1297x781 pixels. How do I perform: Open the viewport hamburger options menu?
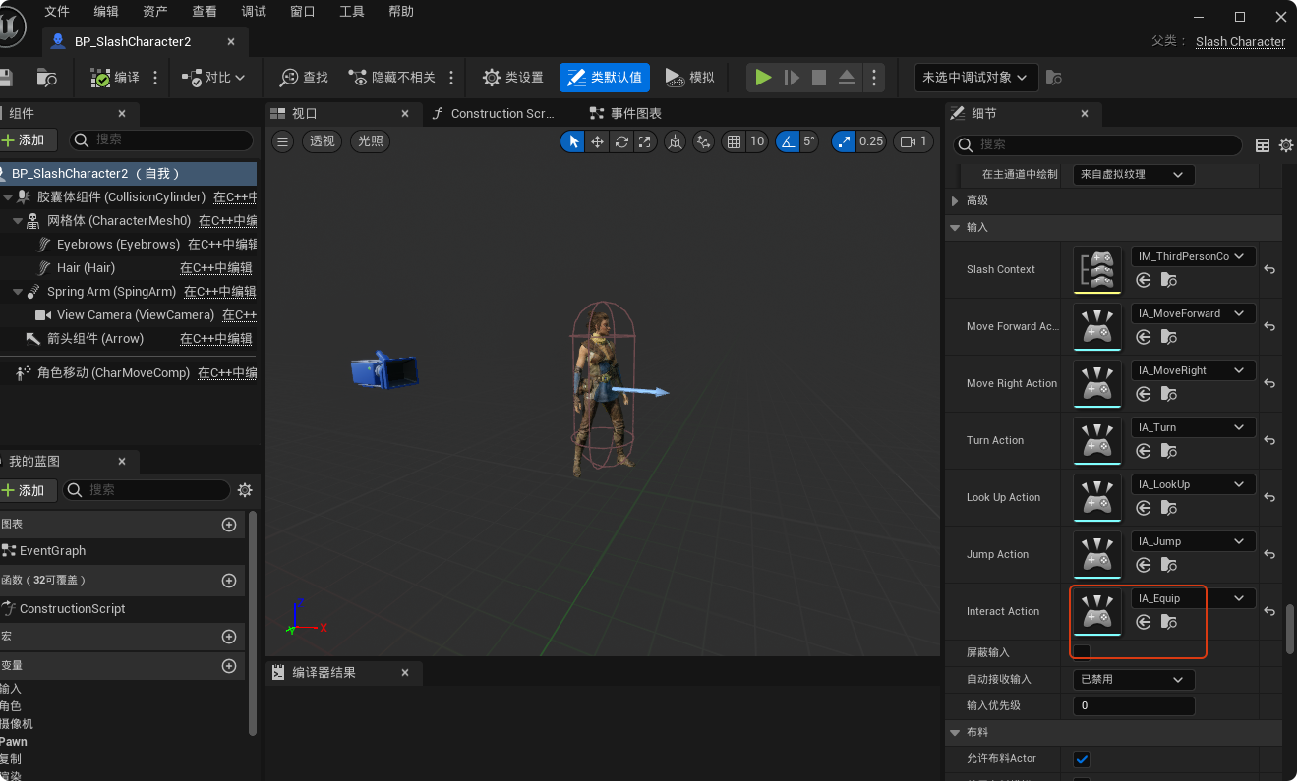click(x=283, y=141)
